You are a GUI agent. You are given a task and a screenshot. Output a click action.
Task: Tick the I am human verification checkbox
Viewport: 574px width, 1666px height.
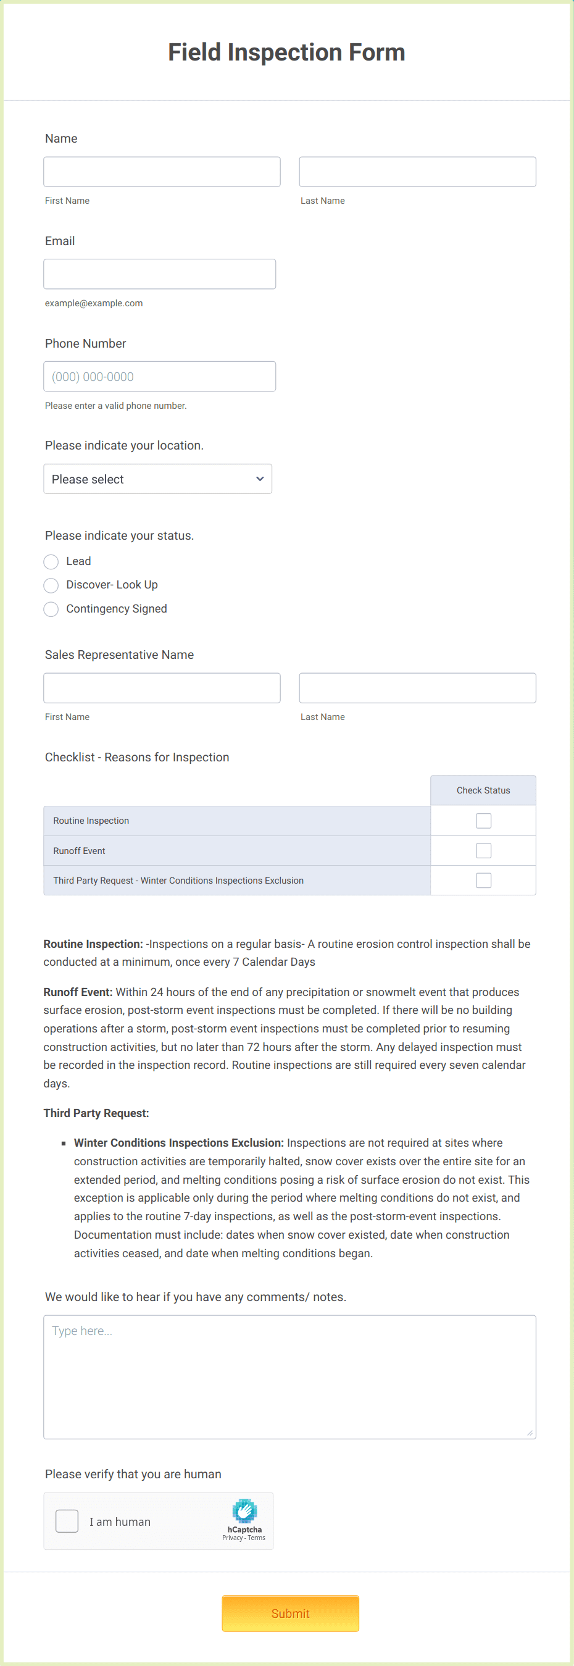click(67, 1521)
